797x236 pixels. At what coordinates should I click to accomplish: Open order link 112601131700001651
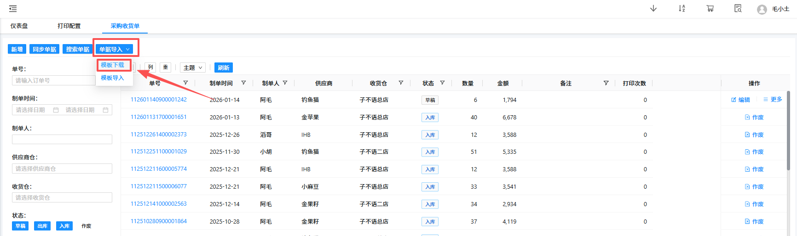coord(159,117)
